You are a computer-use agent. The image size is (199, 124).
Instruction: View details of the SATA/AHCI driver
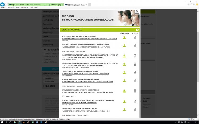click(135, 101)
